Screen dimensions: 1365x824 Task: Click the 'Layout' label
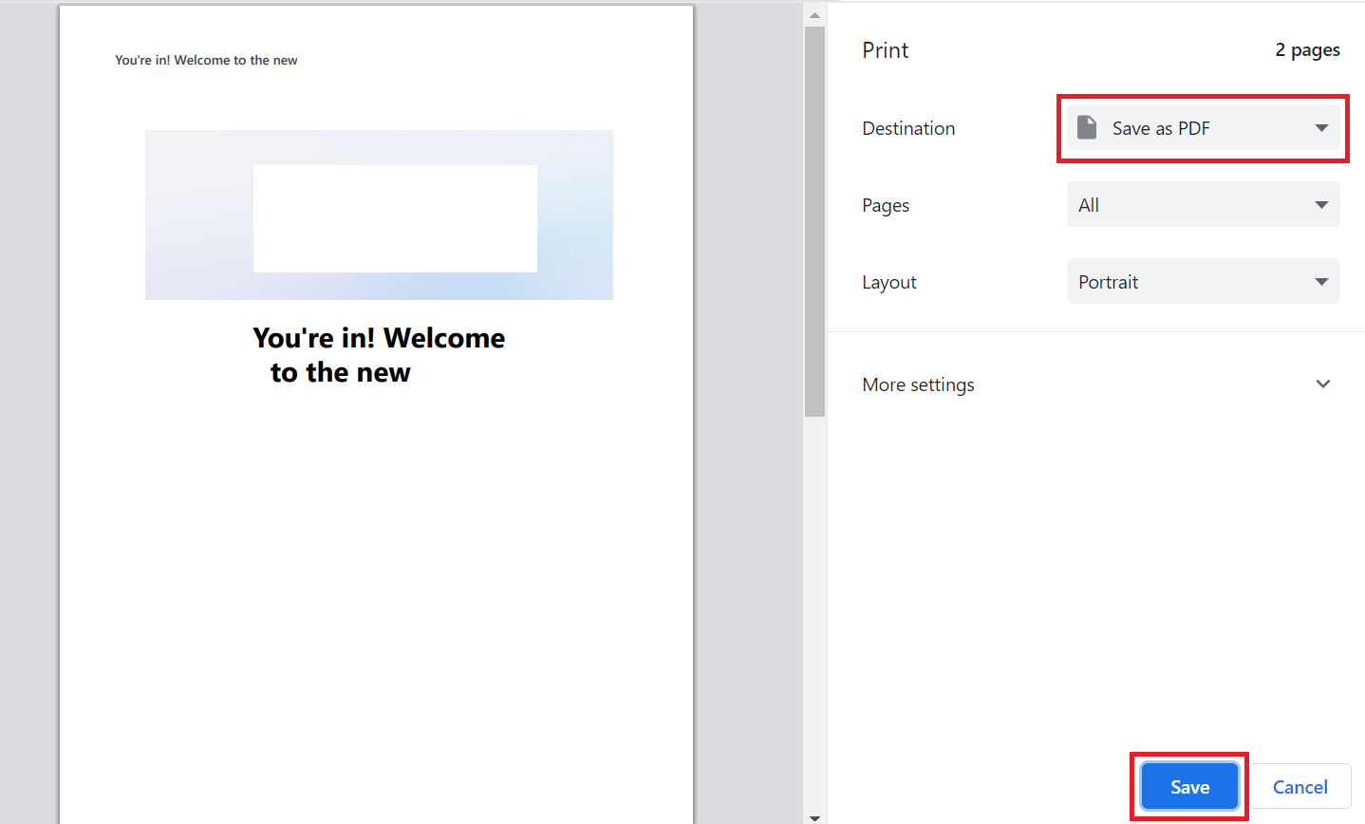tap(889, 283)
